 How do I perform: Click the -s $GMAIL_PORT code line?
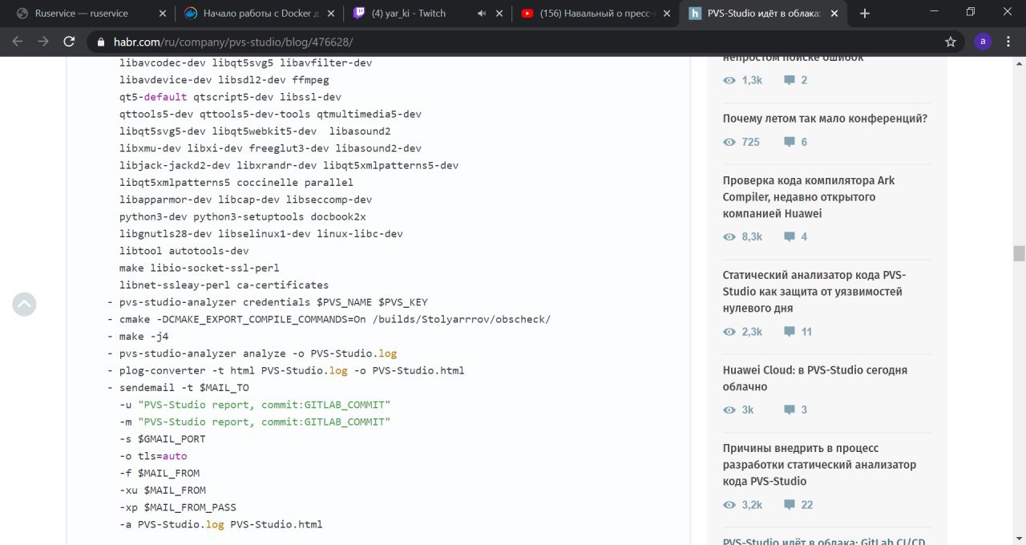tap(162, 439)
